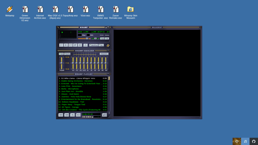Screen dimensions: 258x145
Task: Toggle the Repeat button beside Shuffle
Action: click(x=101, y=45)
